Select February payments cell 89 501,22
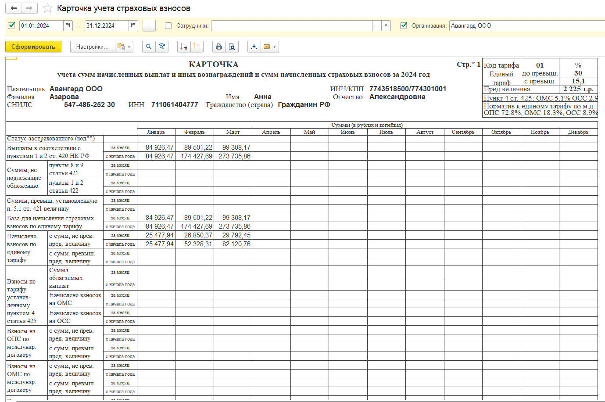 tap(195, 147)
